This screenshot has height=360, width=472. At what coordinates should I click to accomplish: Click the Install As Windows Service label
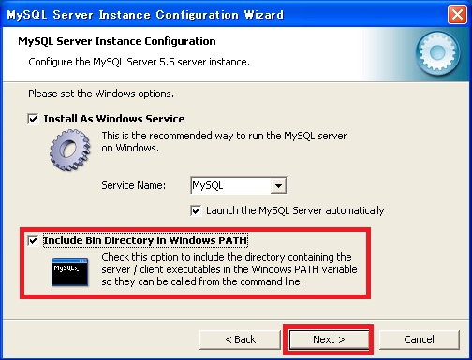114,119
